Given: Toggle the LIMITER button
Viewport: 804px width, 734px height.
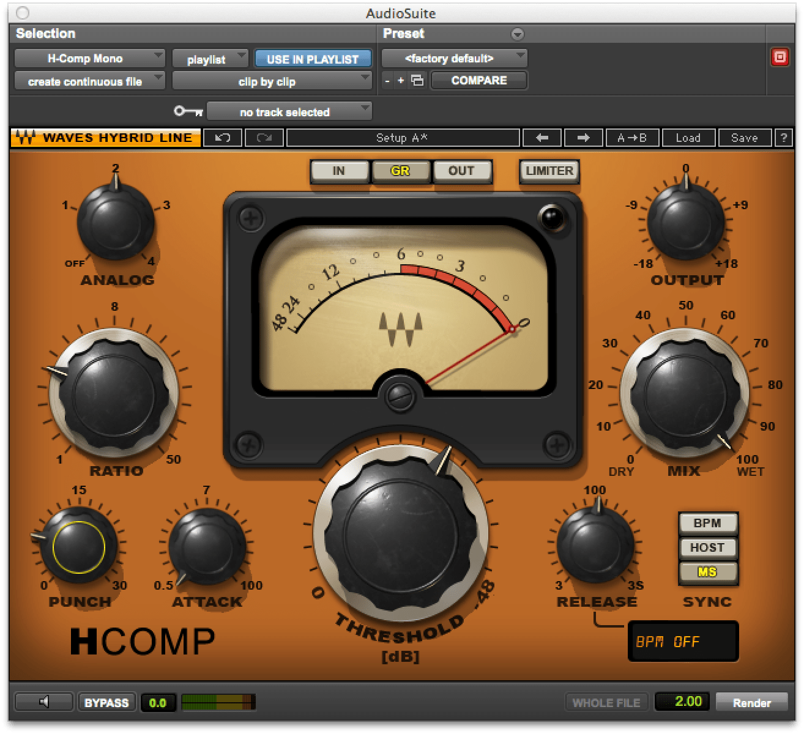Looking at the screenshot, I should tap(549, 171).
